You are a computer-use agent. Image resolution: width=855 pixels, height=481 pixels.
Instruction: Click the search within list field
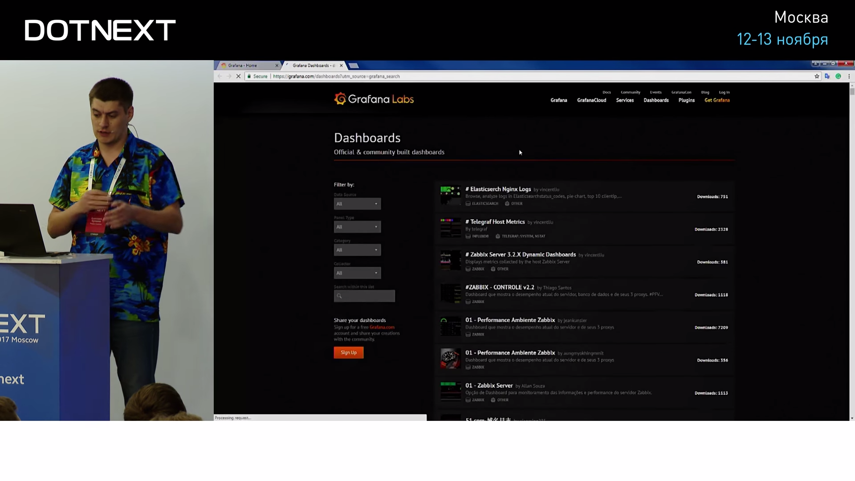point(364,296)
